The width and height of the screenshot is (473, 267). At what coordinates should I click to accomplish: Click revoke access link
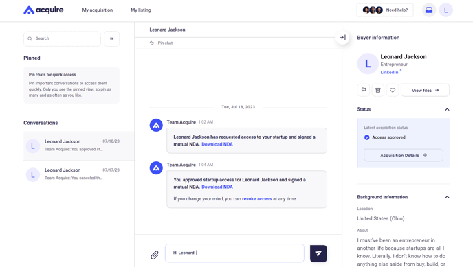[x=256, y=198]
